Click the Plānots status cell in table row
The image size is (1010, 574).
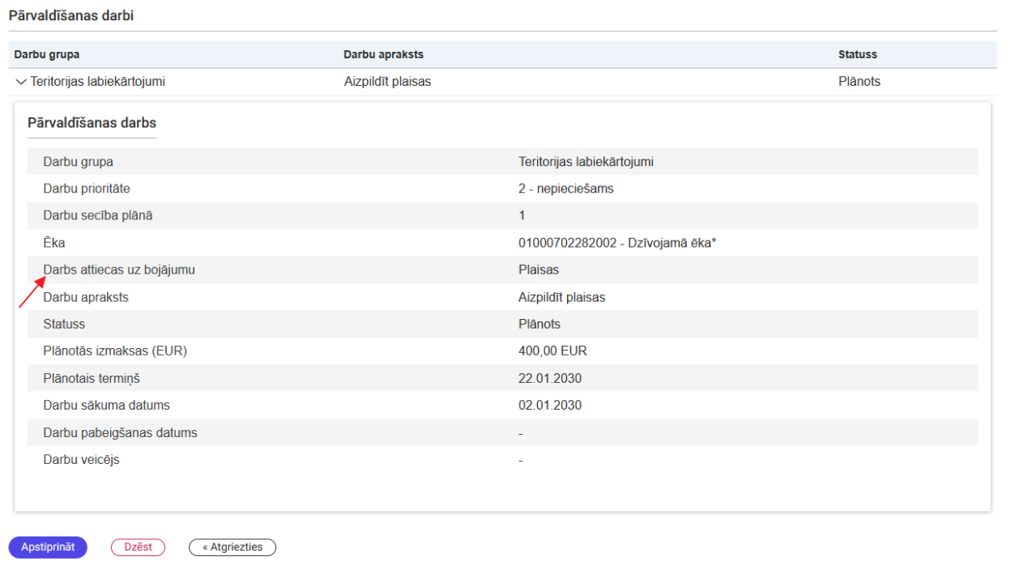(859, 82)
